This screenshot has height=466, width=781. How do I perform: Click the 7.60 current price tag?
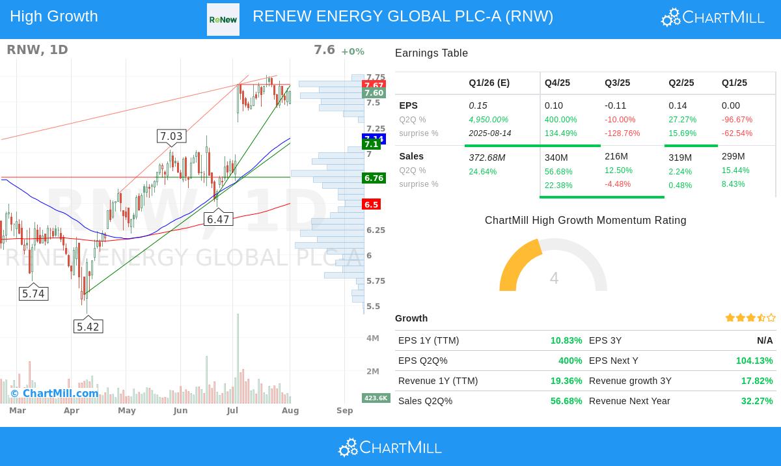374,93
